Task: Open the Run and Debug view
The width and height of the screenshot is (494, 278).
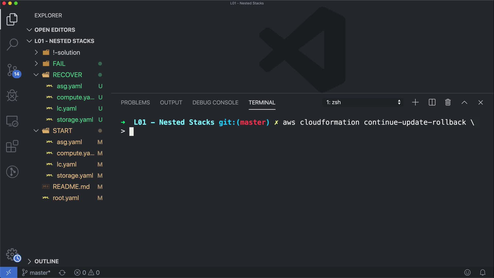Action: [x=12, y=95]
